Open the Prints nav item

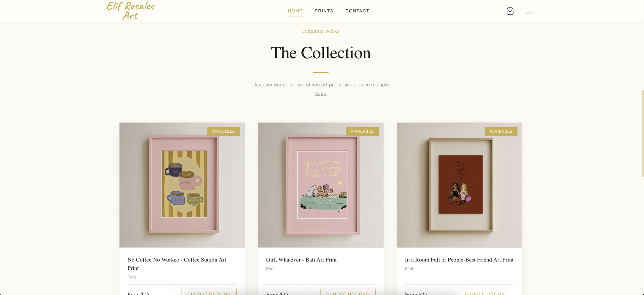coord(324,11)
